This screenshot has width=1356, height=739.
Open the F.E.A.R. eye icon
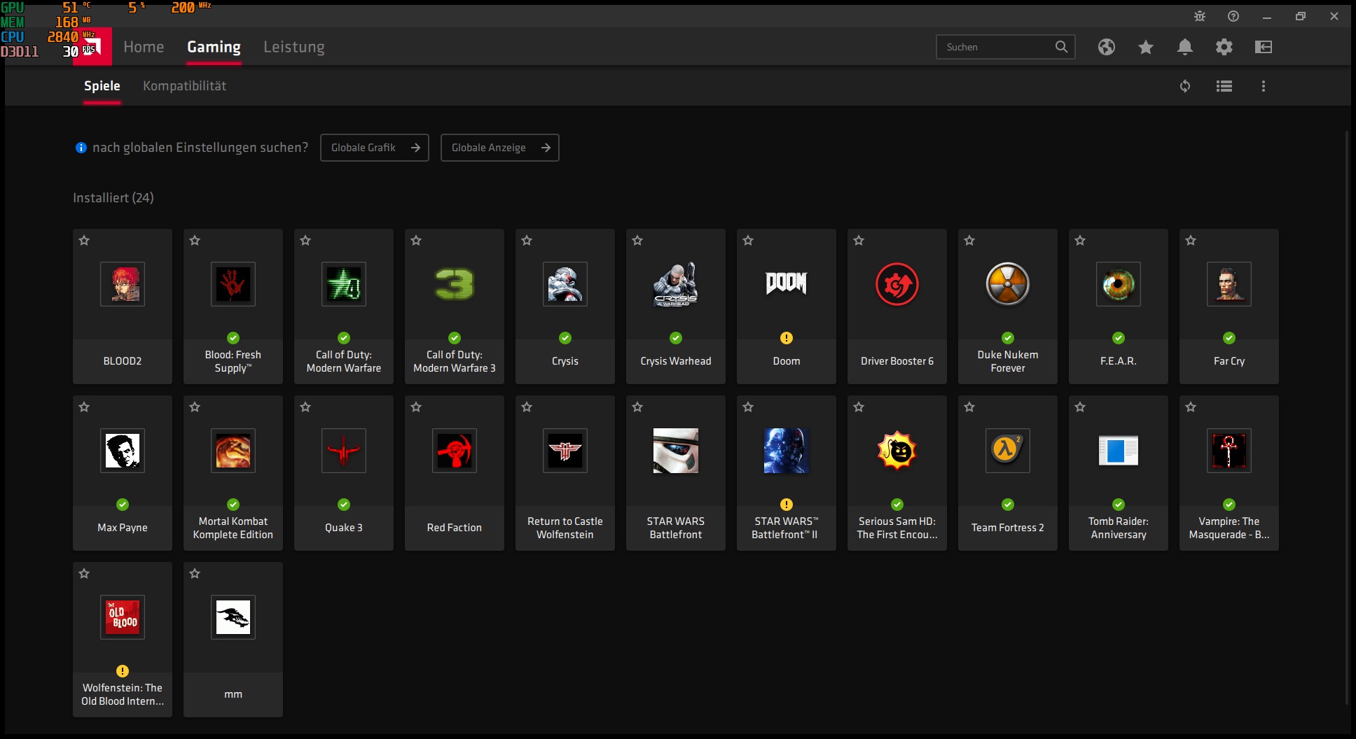pos(1119,284)
